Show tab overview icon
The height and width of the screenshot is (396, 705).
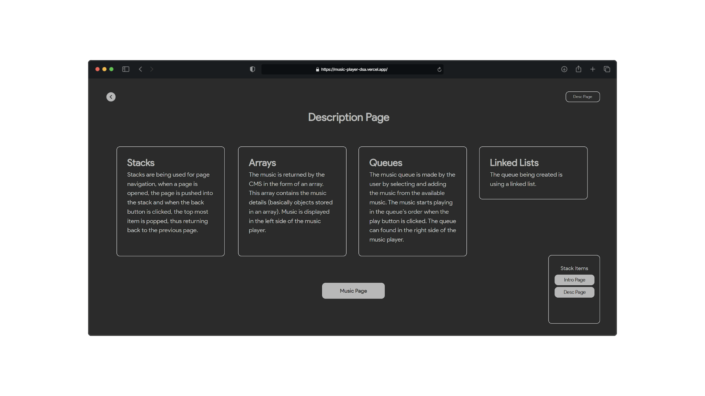click(x=607, y=69)
